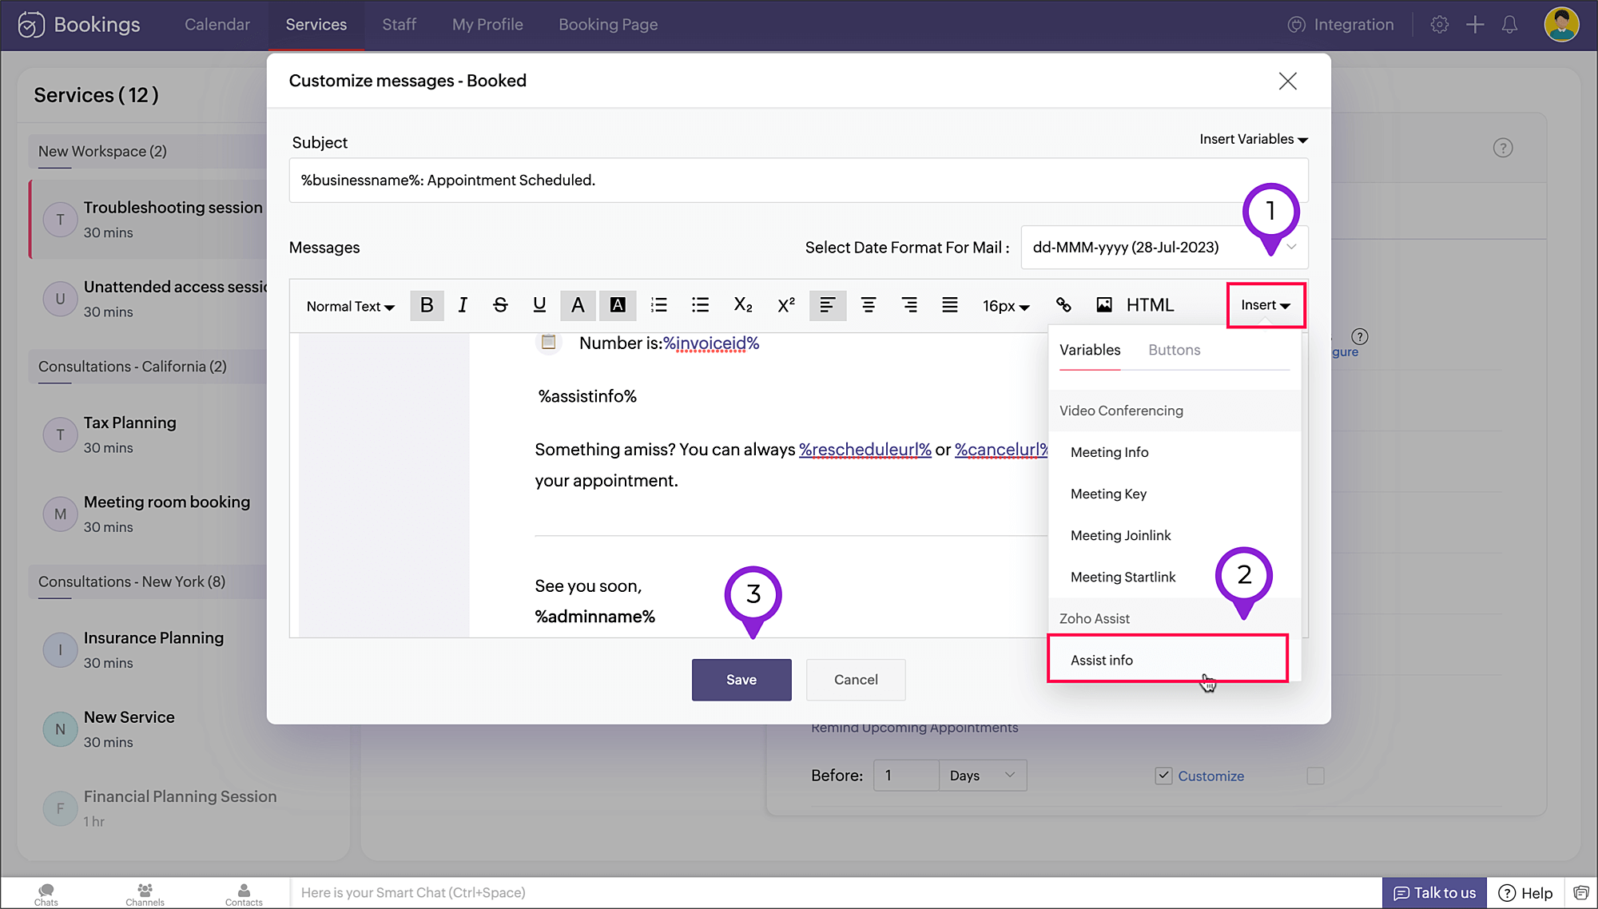Toggle bold formatting in message editor
The height and width of the screenshot is (909, 1598).
coord(427,305)
